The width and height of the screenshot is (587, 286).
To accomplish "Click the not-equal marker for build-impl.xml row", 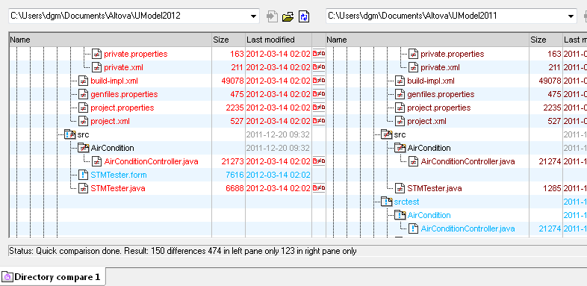I will [319, 81].
